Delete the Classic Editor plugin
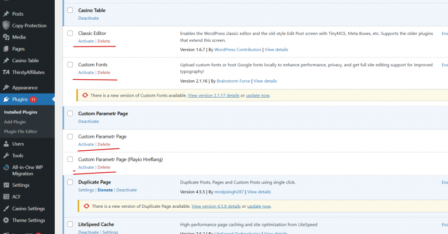Viewport: 448px width, 234px height. [x=104, y=41]
